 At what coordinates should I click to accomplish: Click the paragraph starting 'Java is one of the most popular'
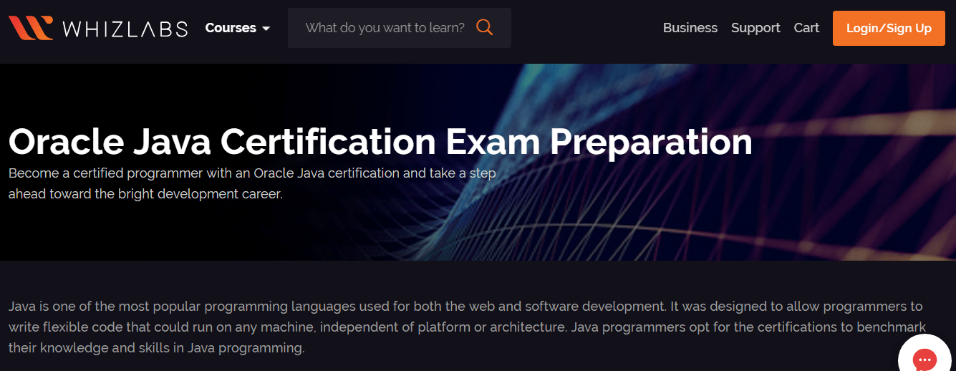tap(467, 328)
